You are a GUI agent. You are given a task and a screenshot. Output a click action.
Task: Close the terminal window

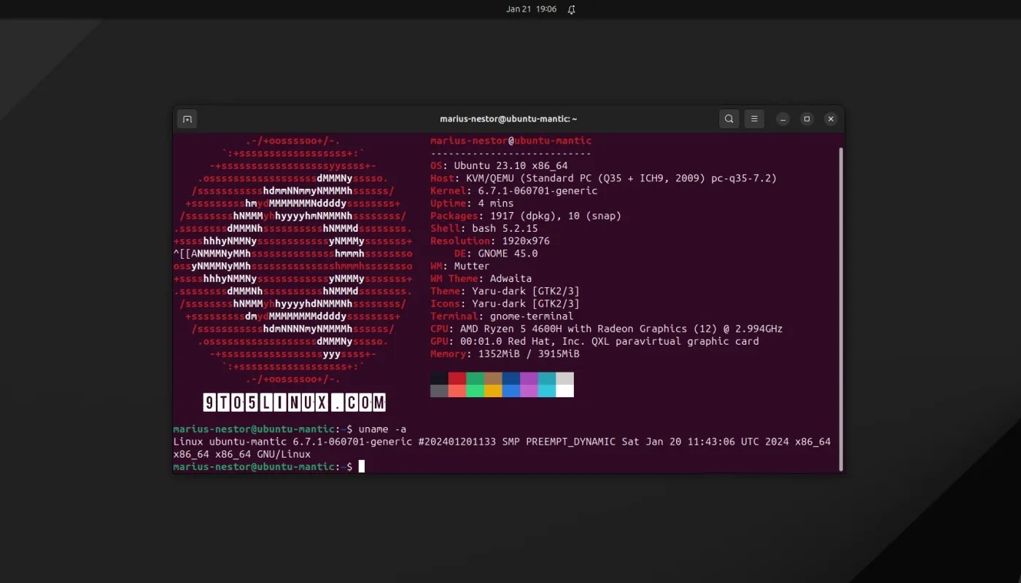click(830, 119)
